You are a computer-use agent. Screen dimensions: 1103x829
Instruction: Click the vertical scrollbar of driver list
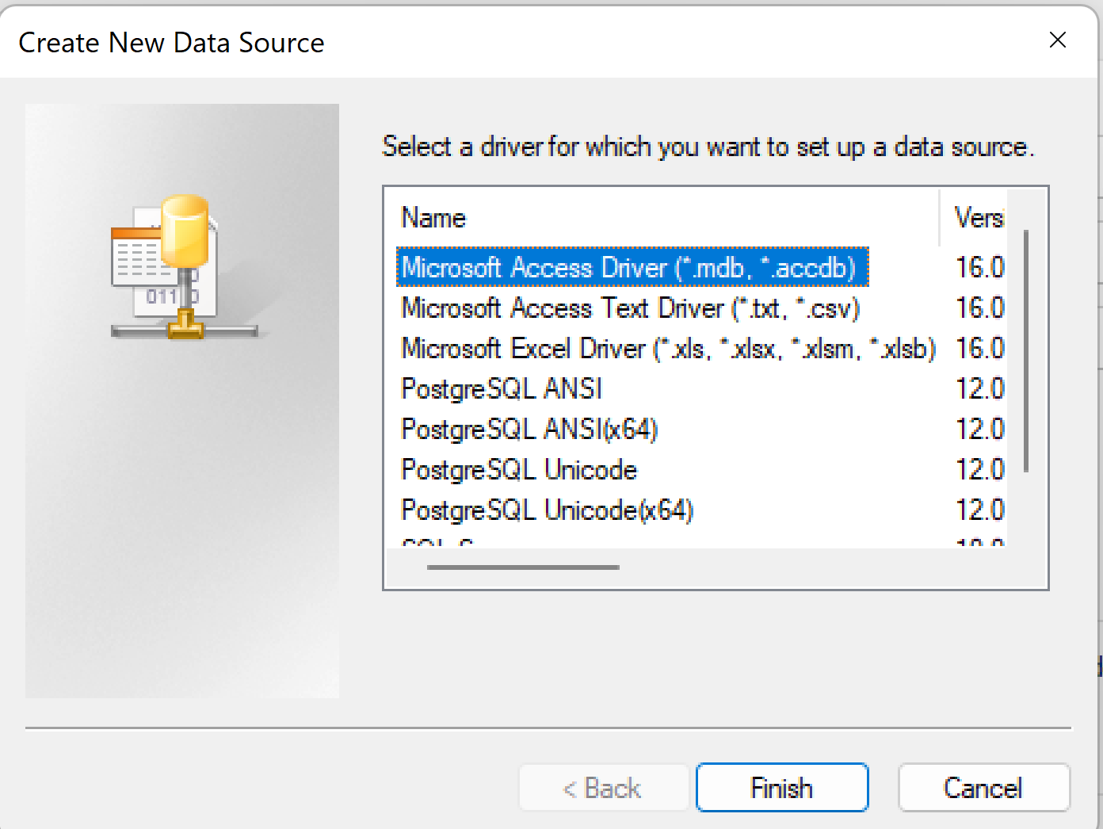point(1026,351)
